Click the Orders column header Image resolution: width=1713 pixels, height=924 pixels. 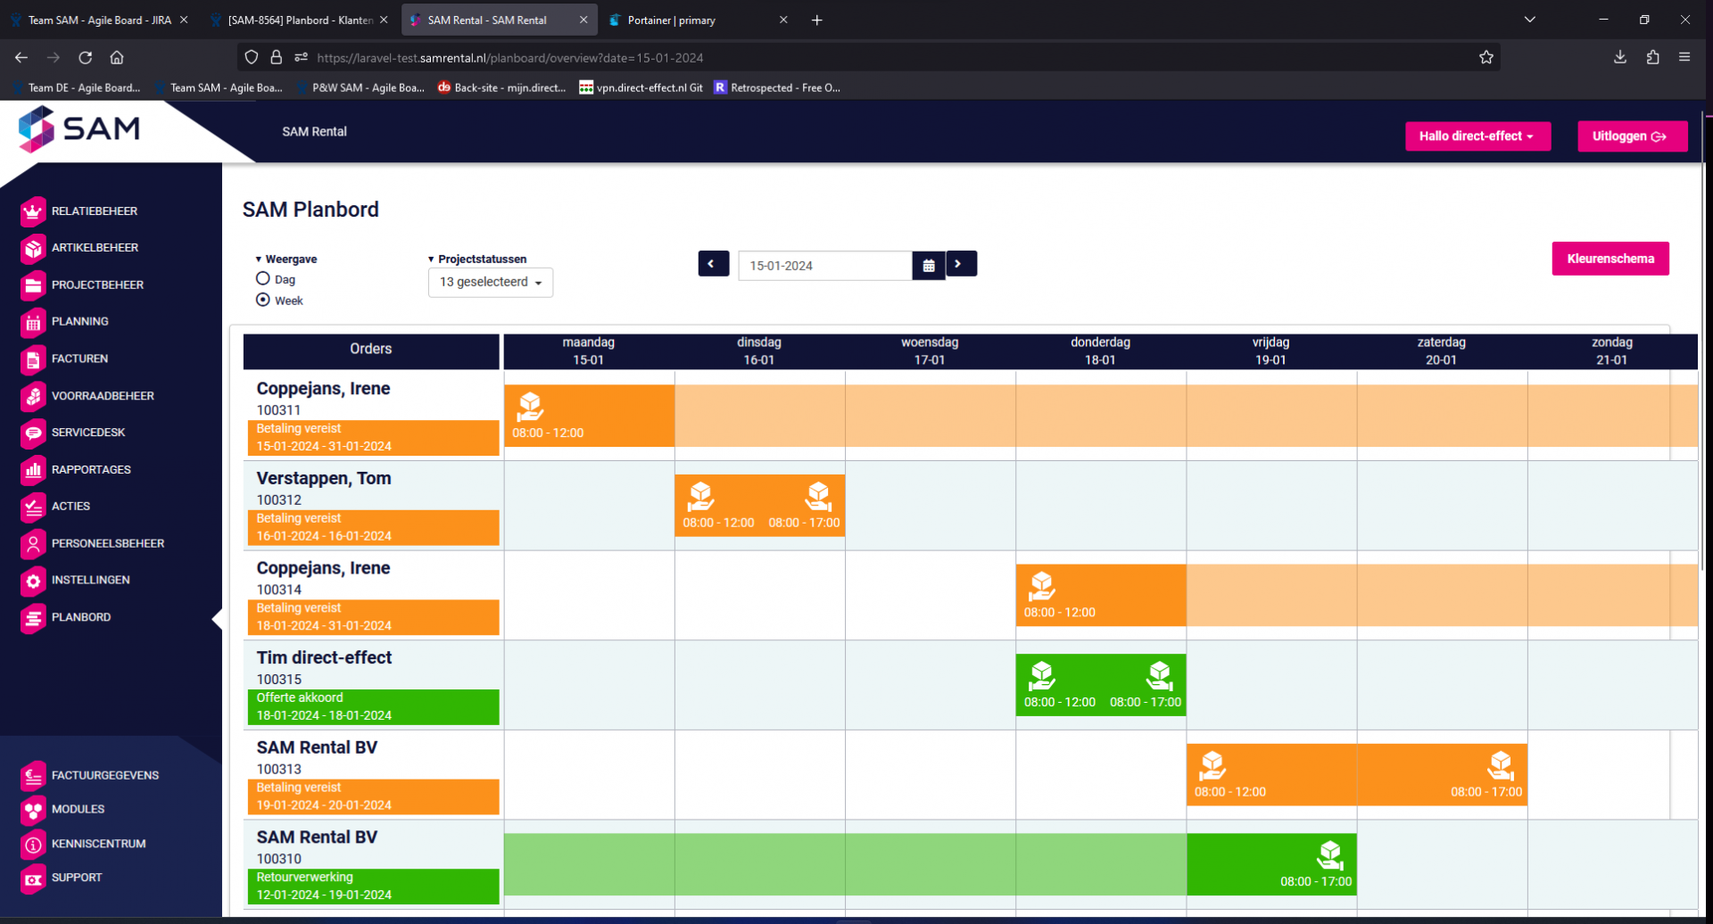tap(371, 351)
